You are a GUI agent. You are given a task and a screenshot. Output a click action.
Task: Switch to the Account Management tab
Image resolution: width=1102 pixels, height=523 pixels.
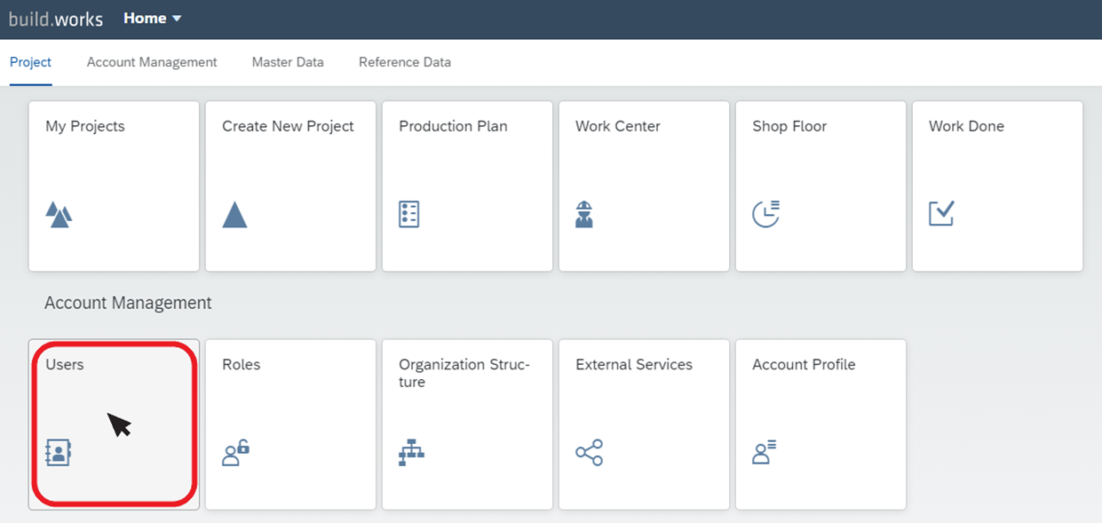coord(152,62)
